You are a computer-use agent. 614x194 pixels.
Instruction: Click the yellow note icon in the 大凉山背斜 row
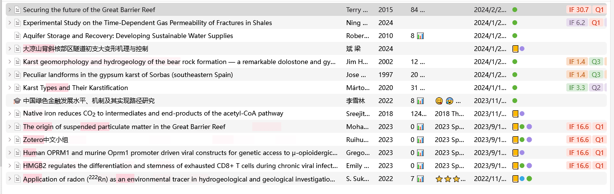point(515,49)
